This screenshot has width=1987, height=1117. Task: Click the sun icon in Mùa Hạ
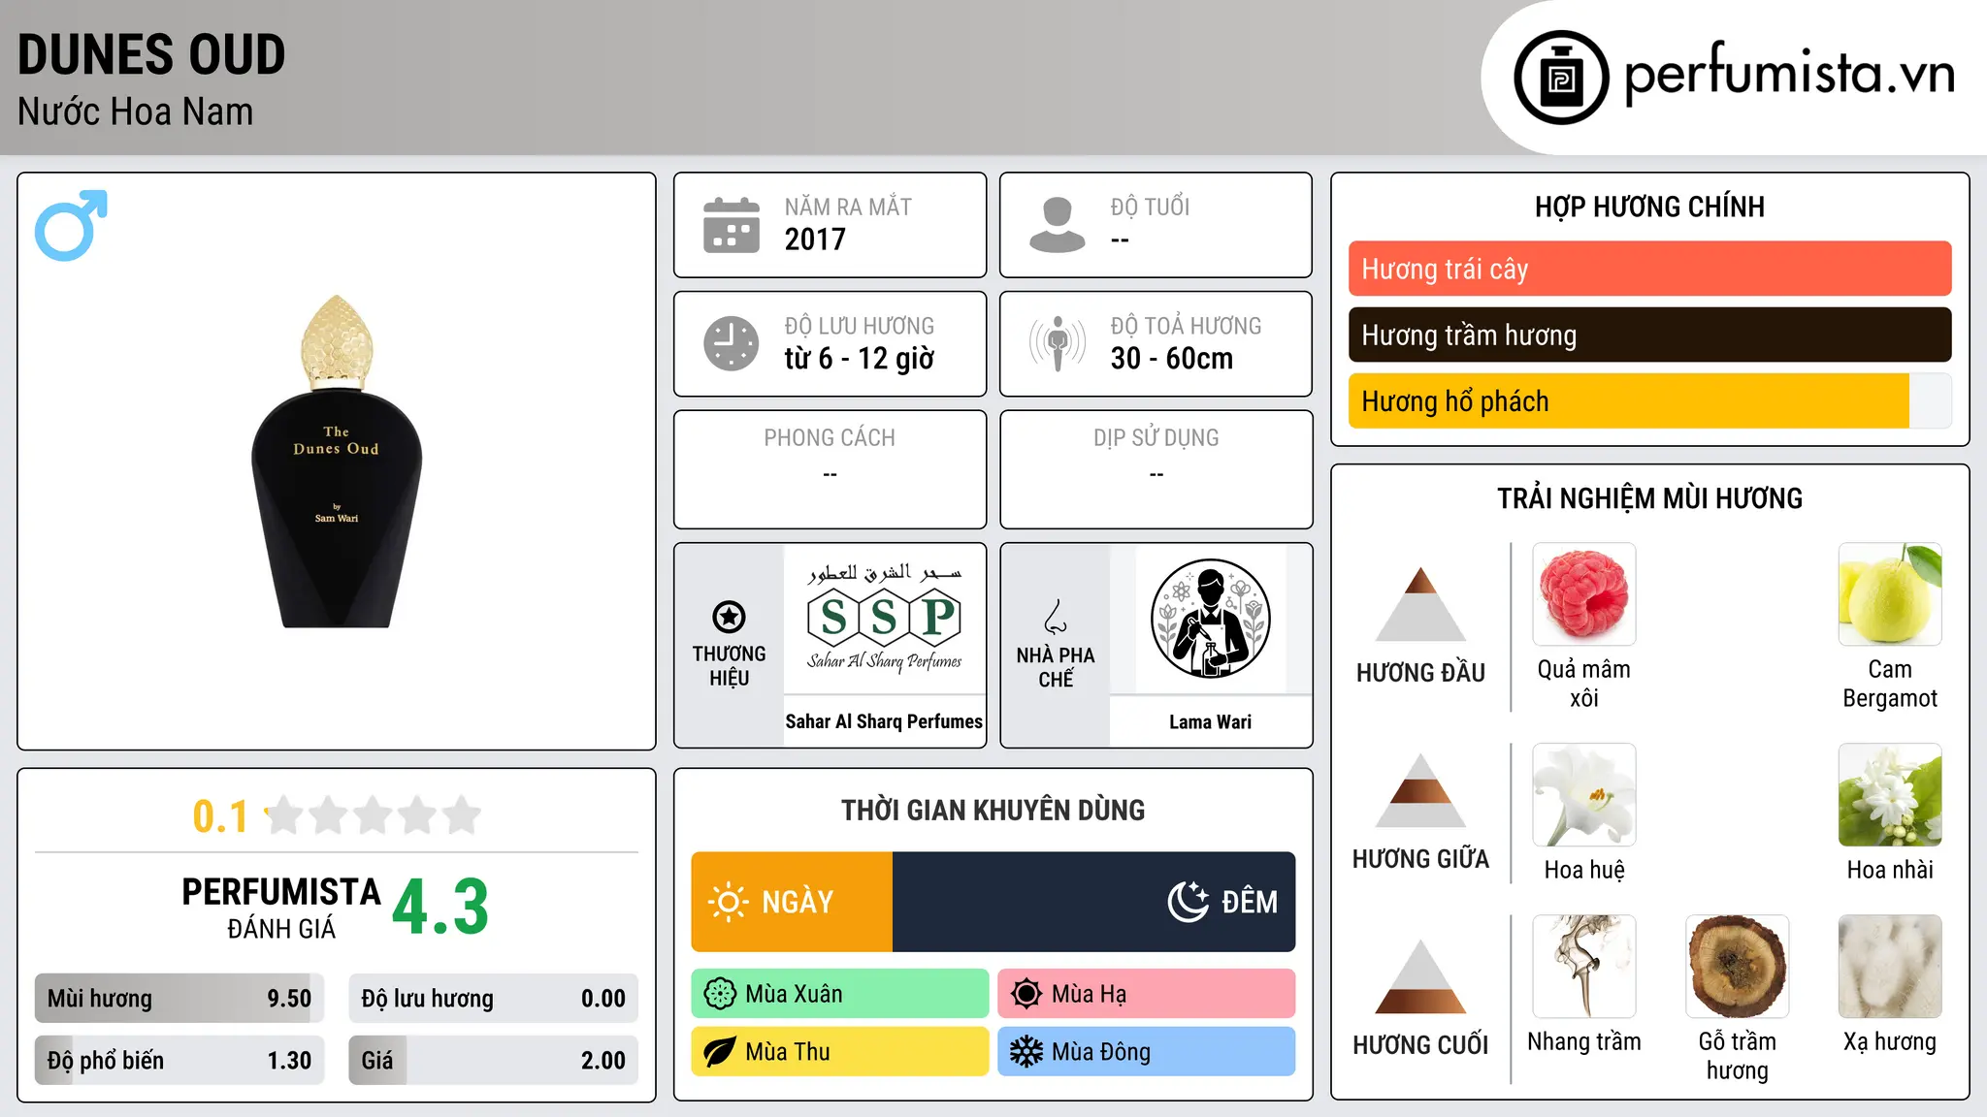coord(1026,994)
